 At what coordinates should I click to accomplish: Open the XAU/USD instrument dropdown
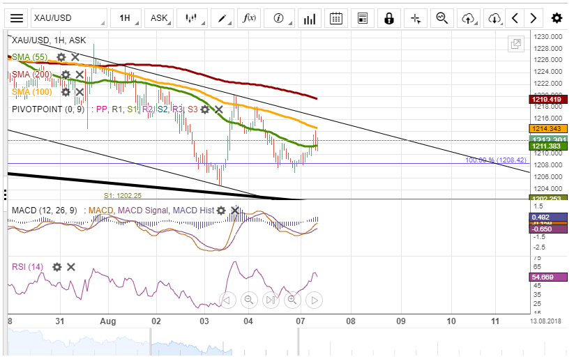coord(69,18)
